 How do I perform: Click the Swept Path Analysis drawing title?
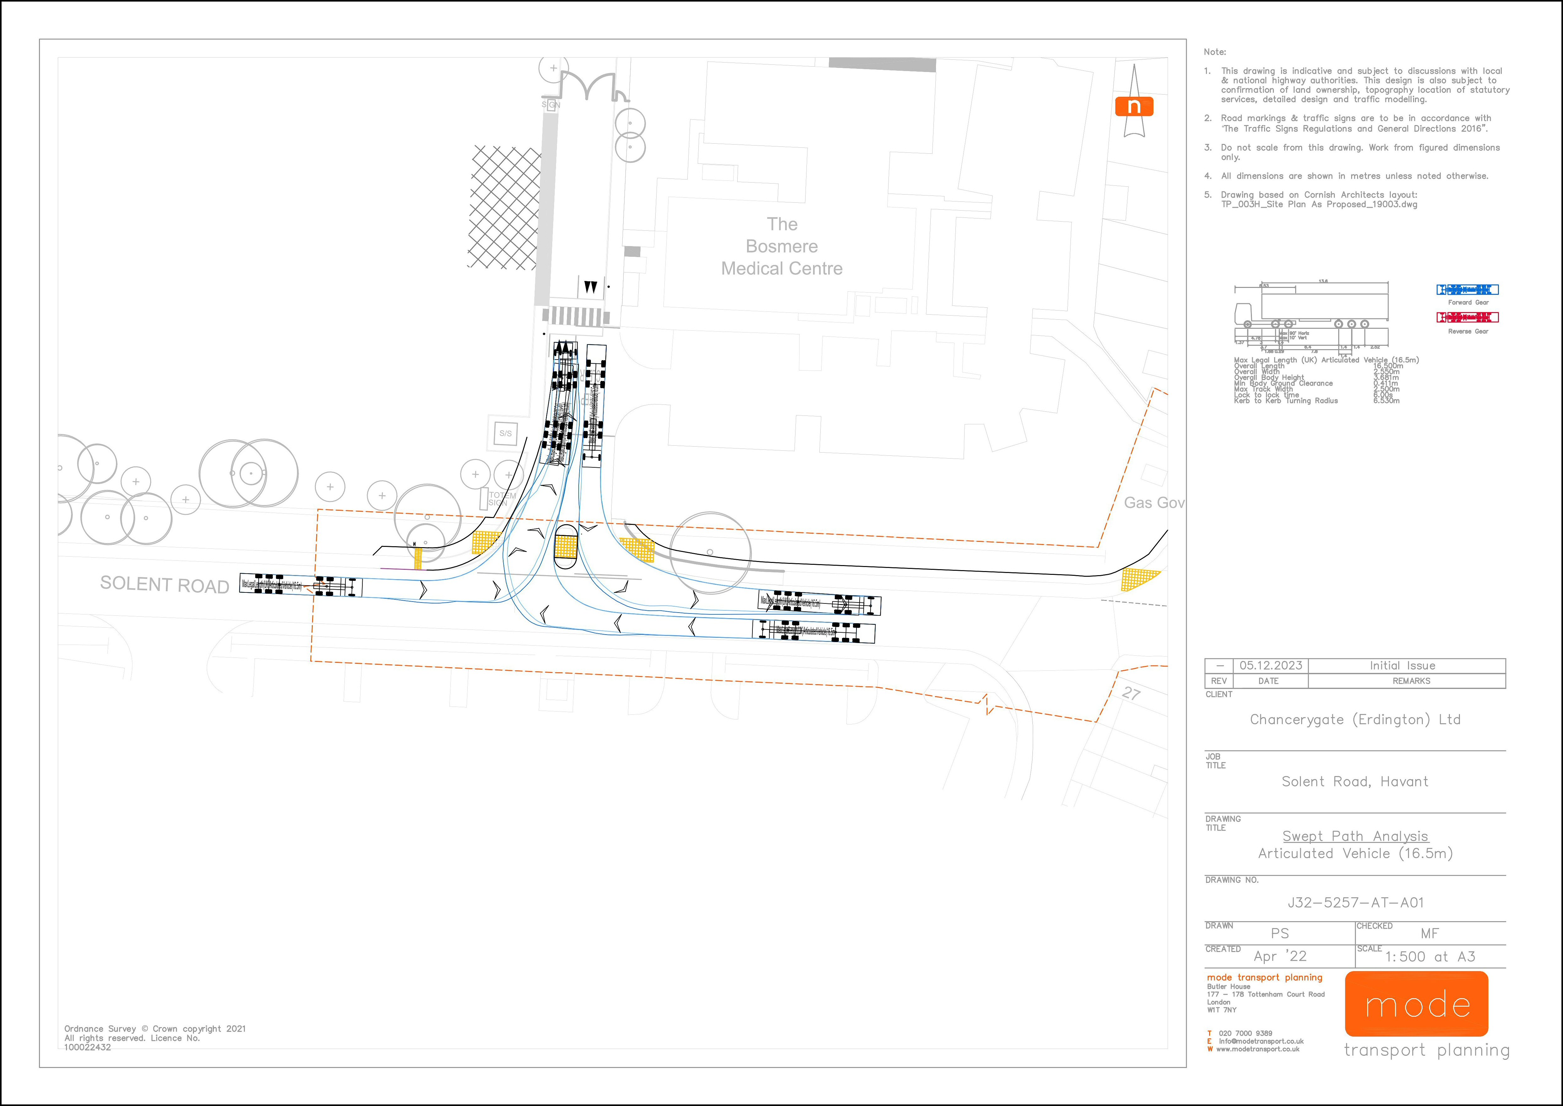[1355, 836]
